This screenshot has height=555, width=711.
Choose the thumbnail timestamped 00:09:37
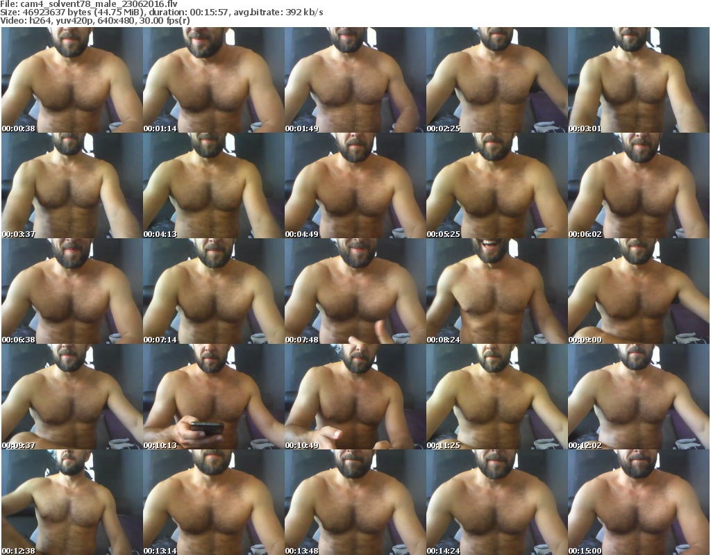pos(72,397)
